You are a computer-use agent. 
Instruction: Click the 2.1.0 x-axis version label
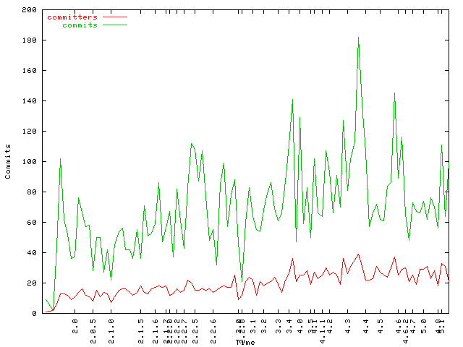click(x=111, y=327)
